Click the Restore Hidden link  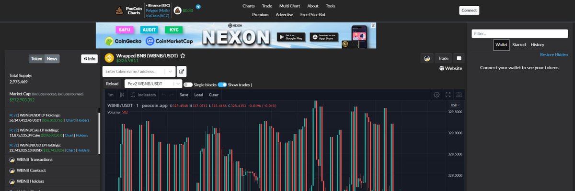554,55
